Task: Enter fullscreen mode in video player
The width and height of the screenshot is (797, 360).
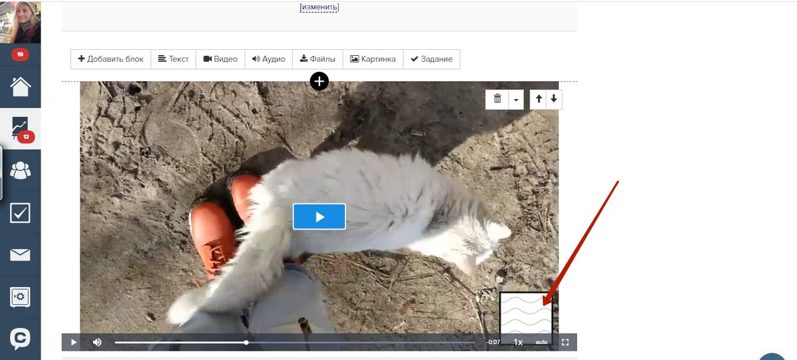Action: [566, 342]
